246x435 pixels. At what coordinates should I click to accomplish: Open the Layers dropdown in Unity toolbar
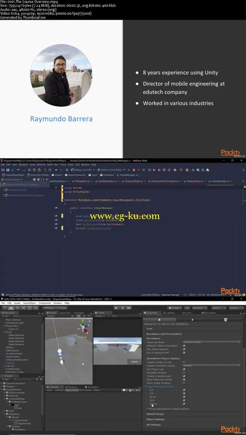click(219, 308)
